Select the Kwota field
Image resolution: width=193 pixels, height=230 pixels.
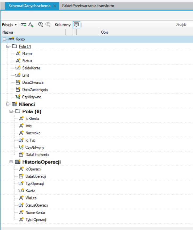pos(30,191)
